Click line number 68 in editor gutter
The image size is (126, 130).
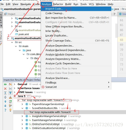[x=121, y=40]
